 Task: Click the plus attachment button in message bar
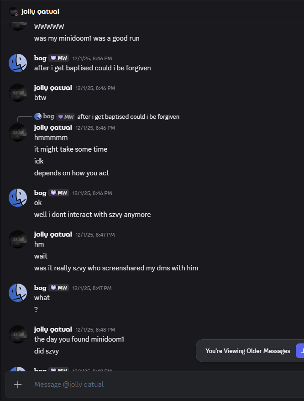(x=18, y=385)
